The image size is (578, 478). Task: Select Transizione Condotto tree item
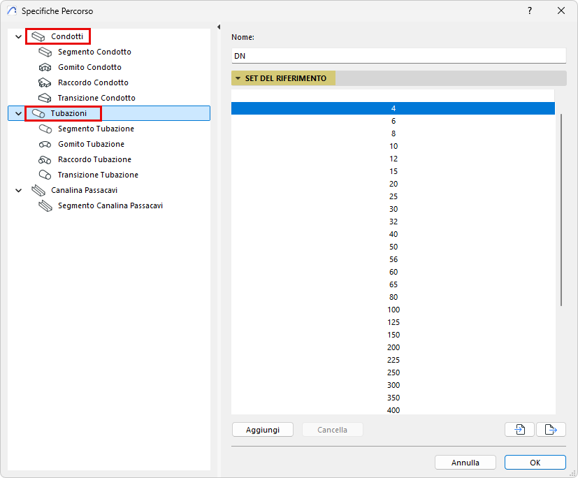pyautogui.click(x=96, y=98)
